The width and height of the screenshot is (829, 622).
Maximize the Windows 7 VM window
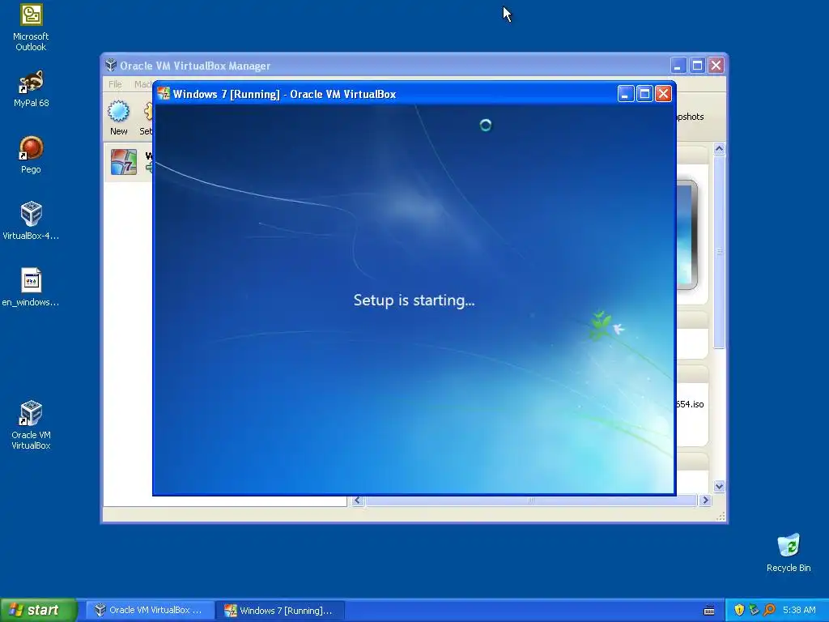(x=644, y=94)
